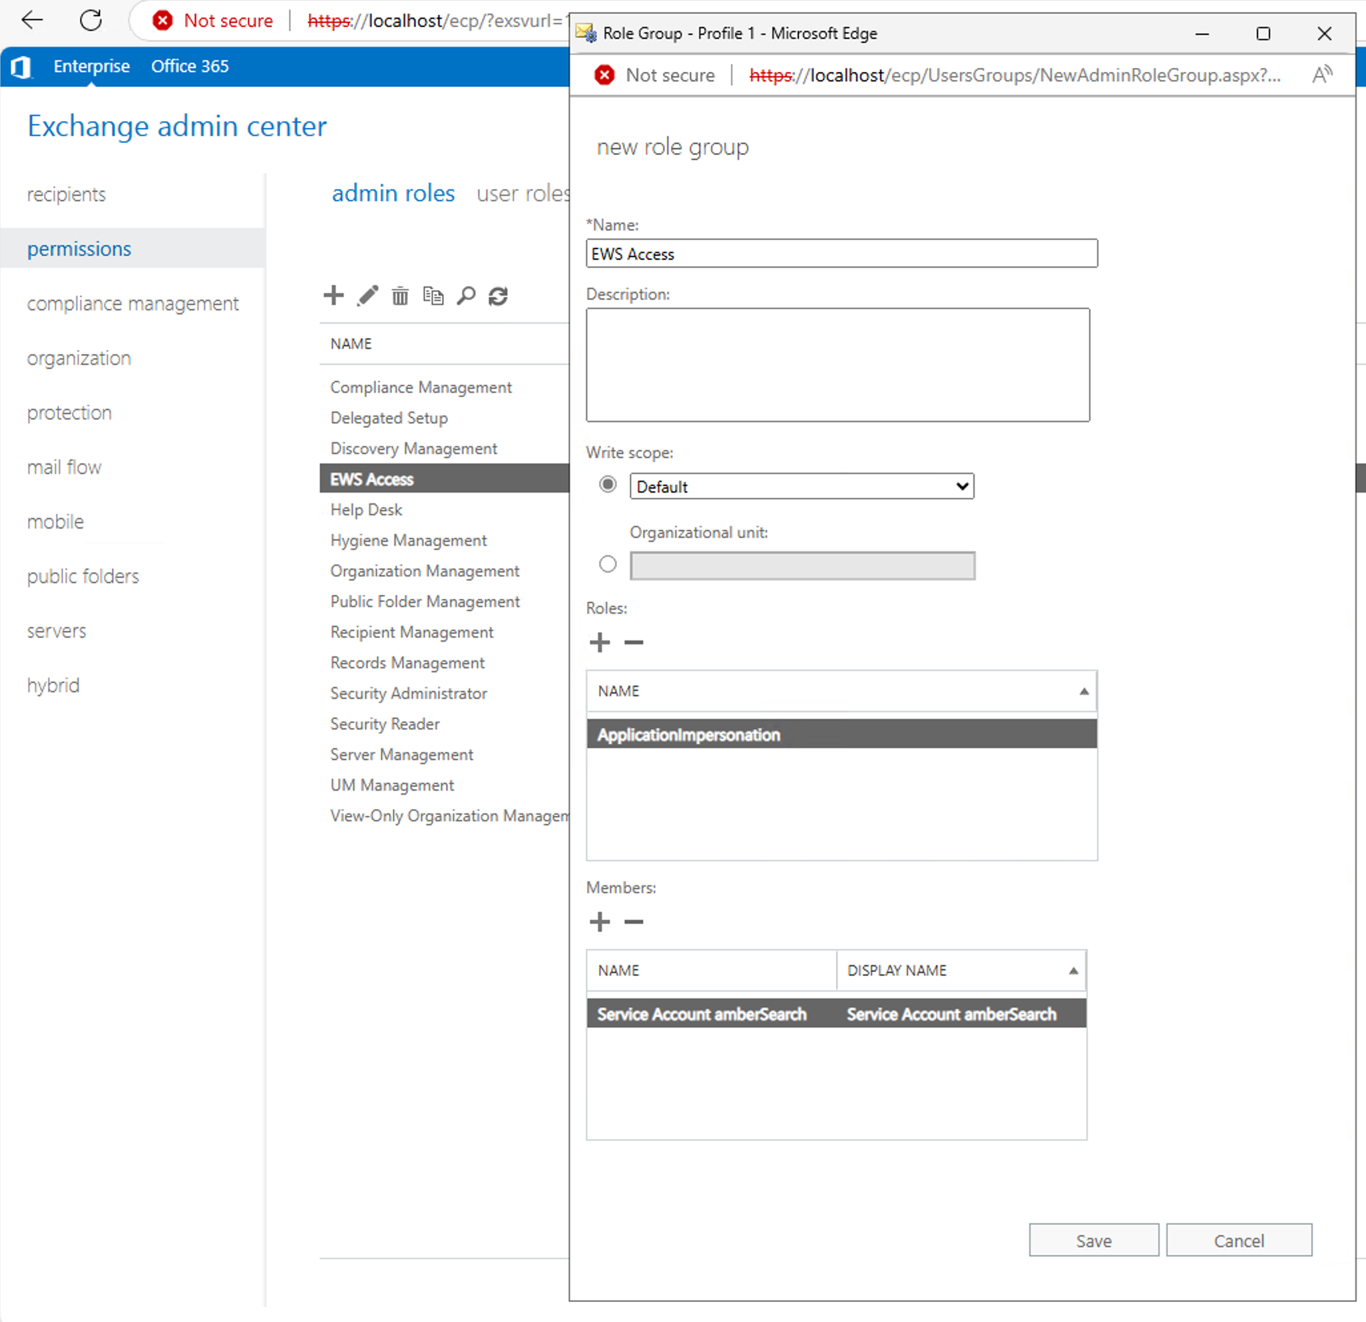Click the copy role group icon
This screenshot has width=1366, height=1322.
[433, 296]
